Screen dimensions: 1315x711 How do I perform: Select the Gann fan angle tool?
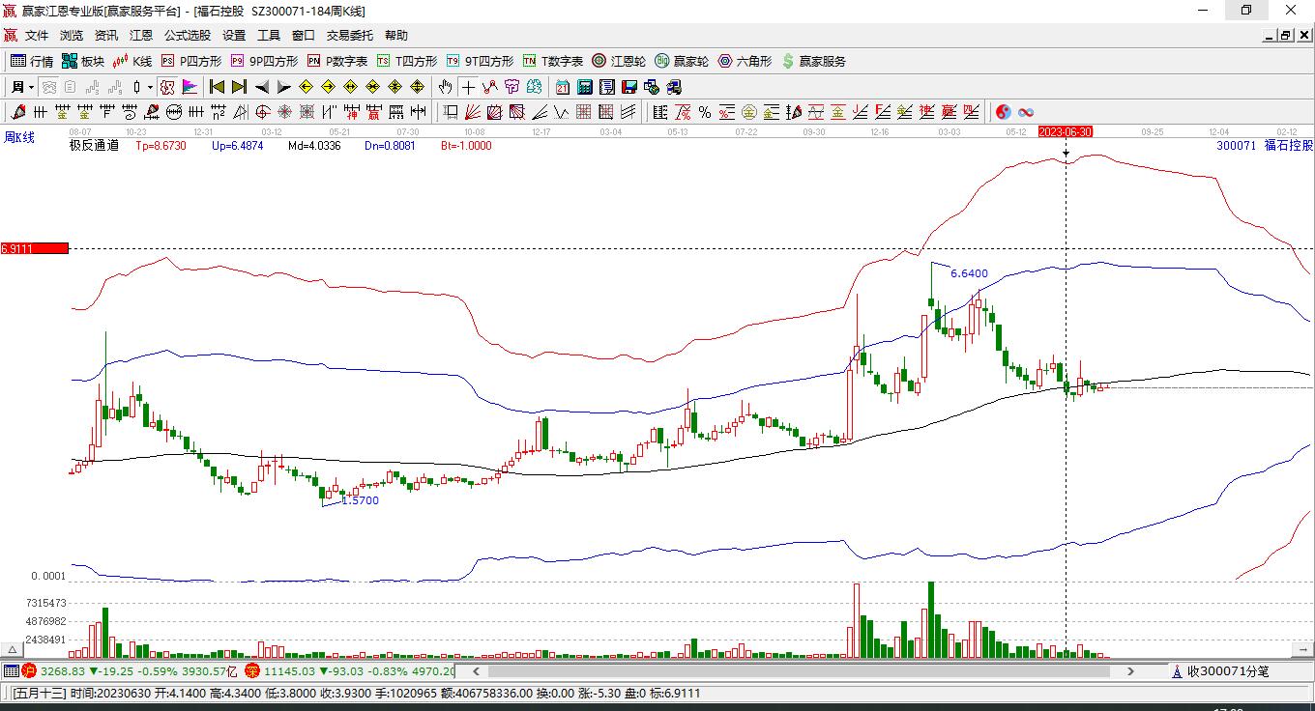pos(473,112)
